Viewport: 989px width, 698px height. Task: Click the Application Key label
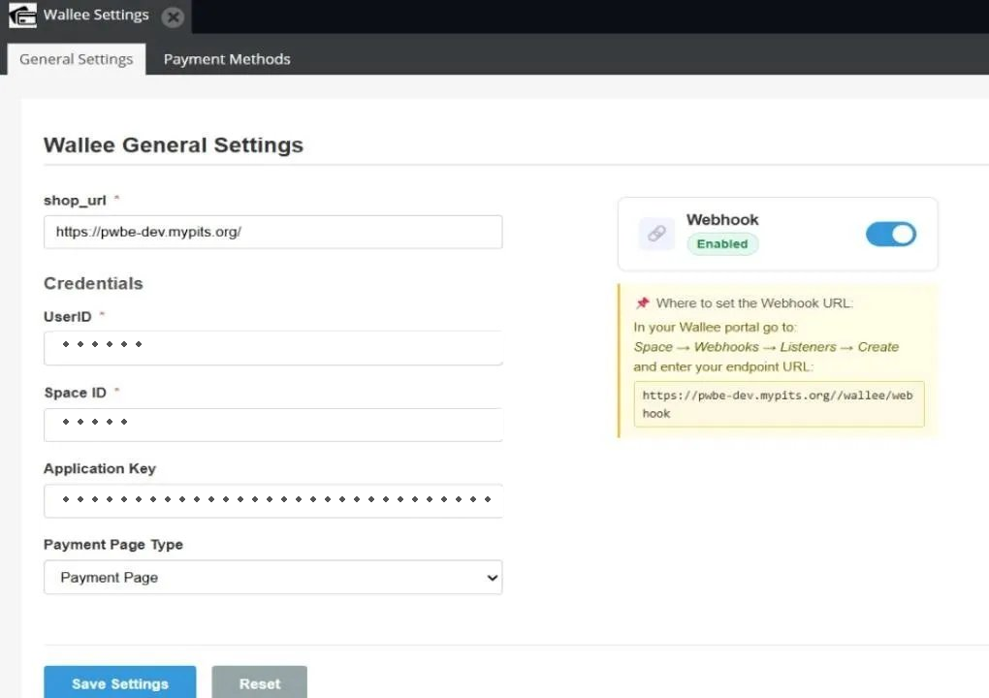[100, 468]
